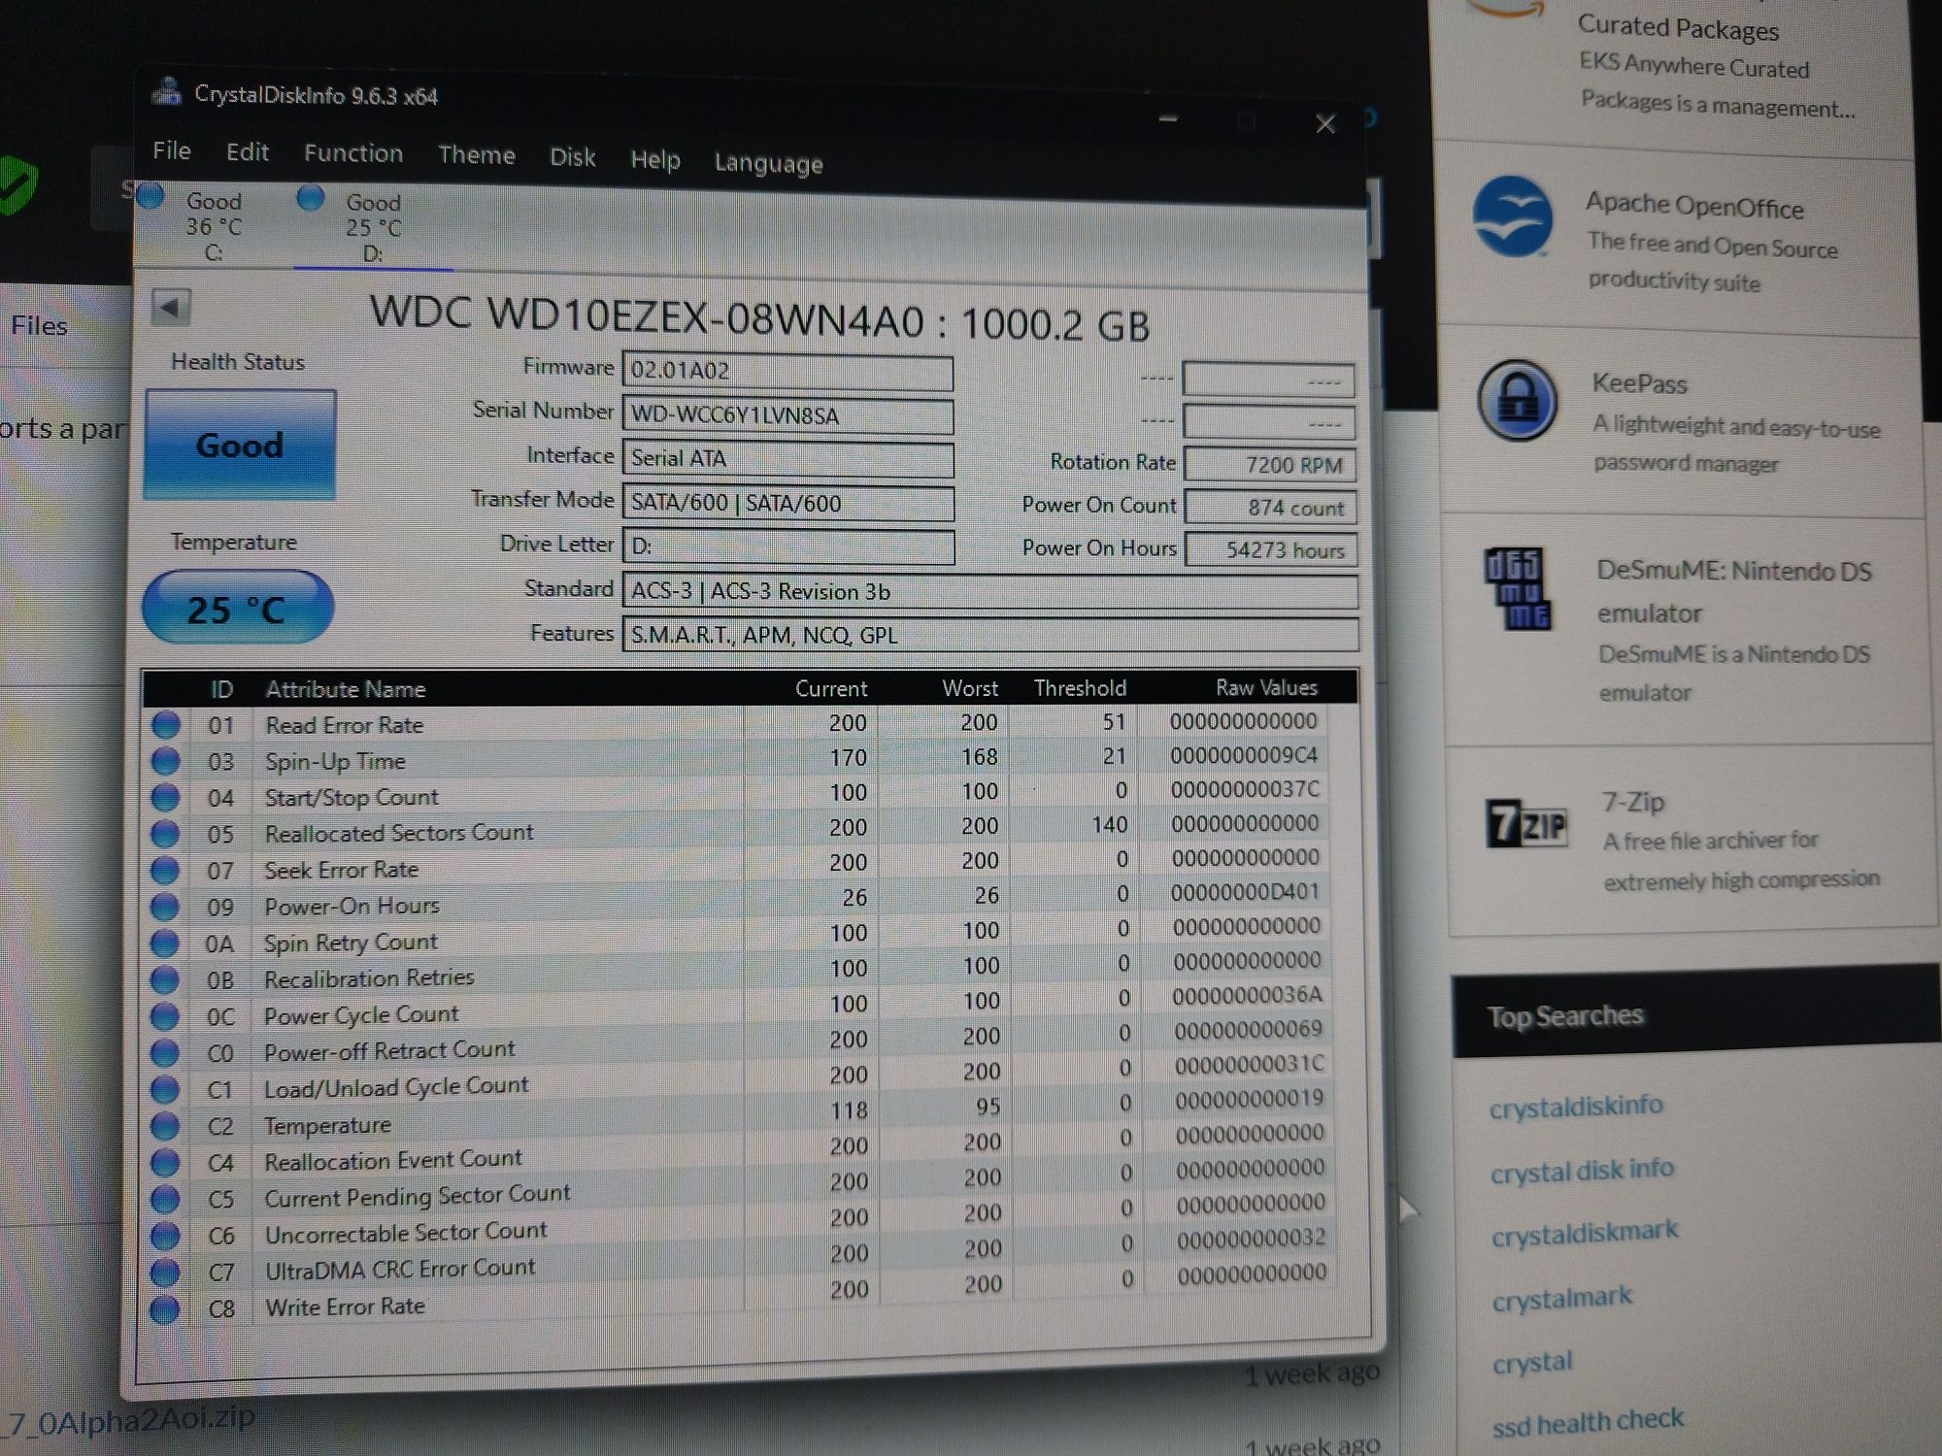Click the crystal disk info search link

1583,1170
